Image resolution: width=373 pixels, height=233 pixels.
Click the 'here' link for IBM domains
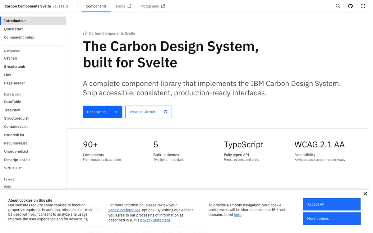[x=237, y=215]
